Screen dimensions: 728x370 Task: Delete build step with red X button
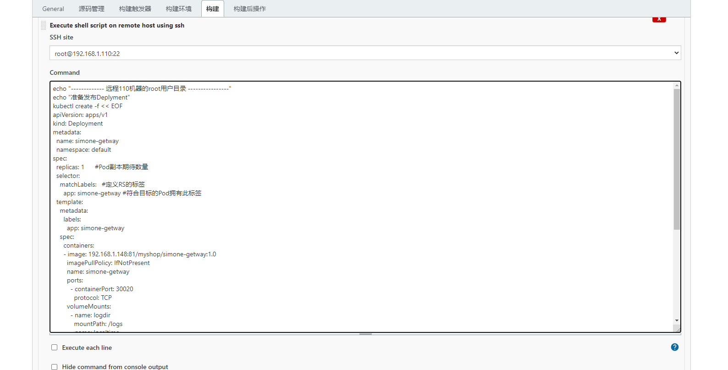pos(659,19)
